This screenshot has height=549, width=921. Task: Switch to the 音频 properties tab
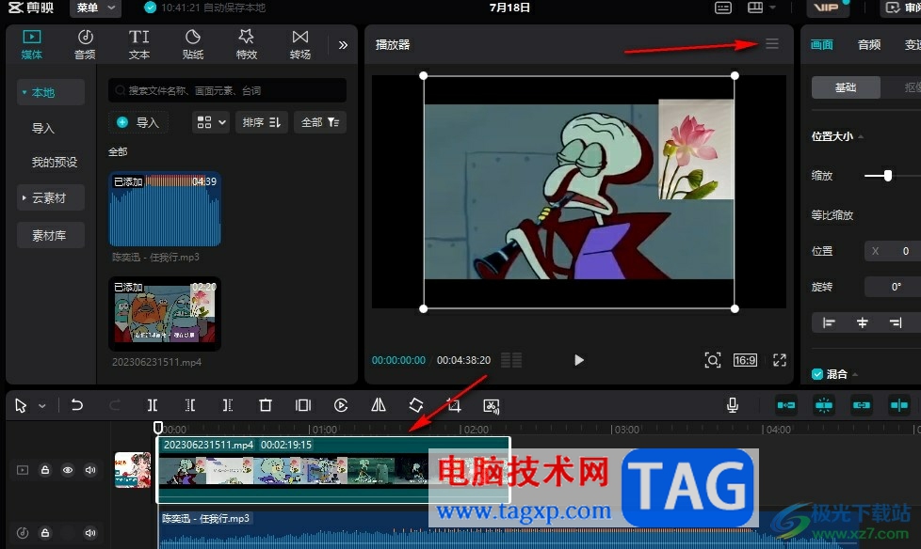pos(869,44)
